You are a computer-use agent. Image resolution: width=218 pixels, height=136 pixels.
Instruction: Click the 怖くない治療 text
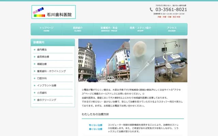point(96,125)
